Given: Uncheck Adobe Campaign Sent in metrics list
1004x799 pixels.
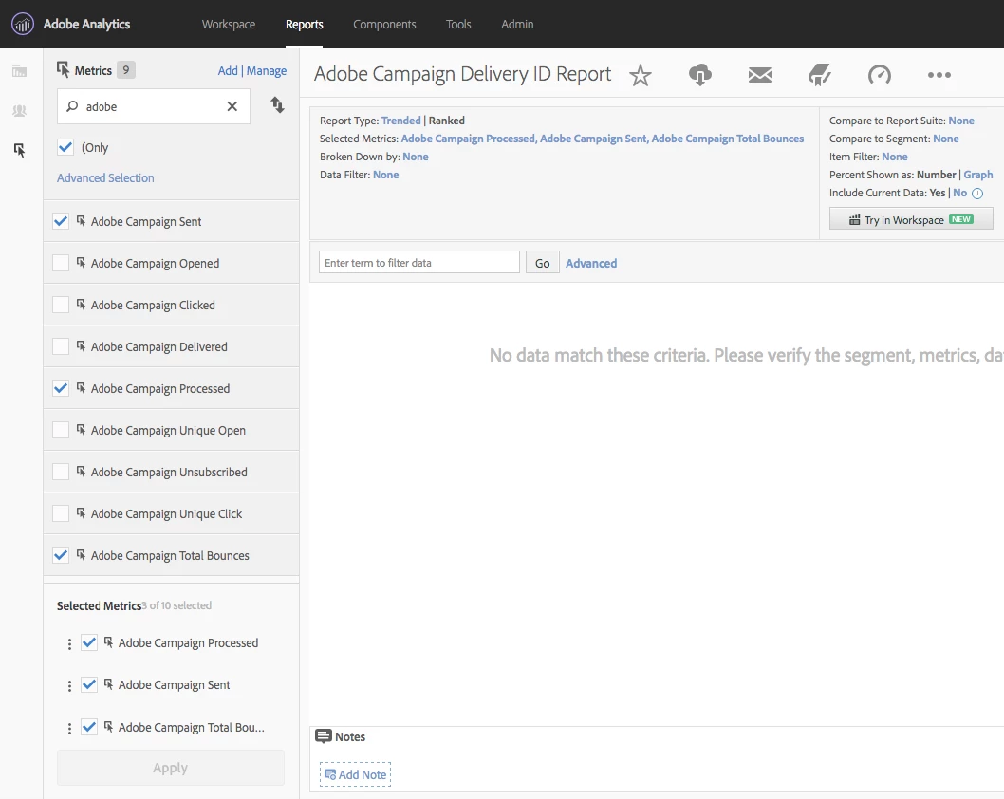Looking at the screenshot, I should tap(60, 221).
